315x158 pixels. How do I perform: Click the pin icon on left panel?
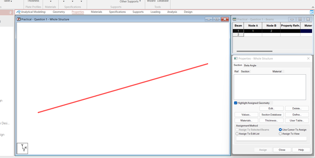click(x=11, y=13)
